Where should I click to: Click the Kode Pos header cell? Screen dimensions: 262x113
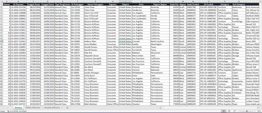[174, 4]
